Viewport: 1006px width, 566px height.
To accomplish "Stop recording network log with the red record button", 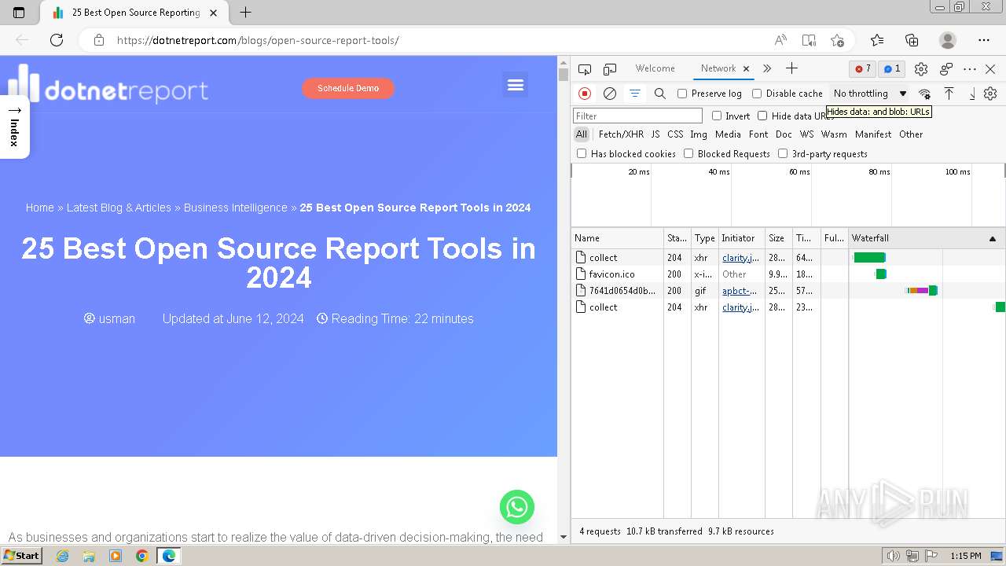I will tap(585, 94).
